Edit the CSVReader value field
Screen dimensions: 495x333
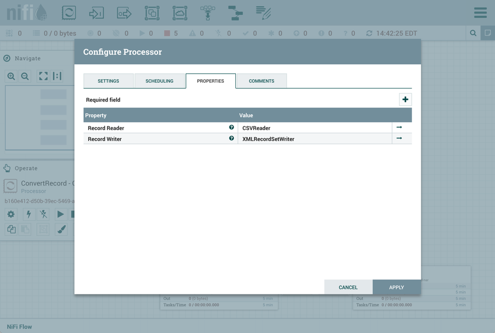[x=315, y=128]
